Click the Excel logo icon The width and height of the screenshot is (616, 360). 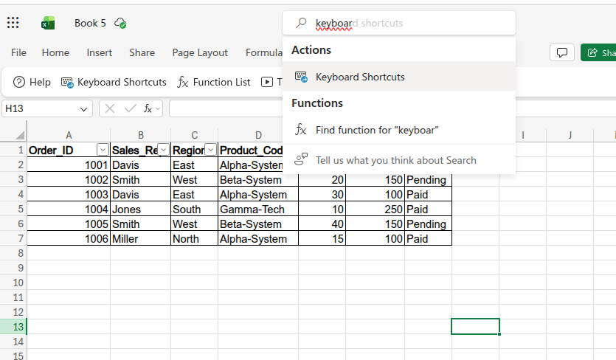pos(48,24)
